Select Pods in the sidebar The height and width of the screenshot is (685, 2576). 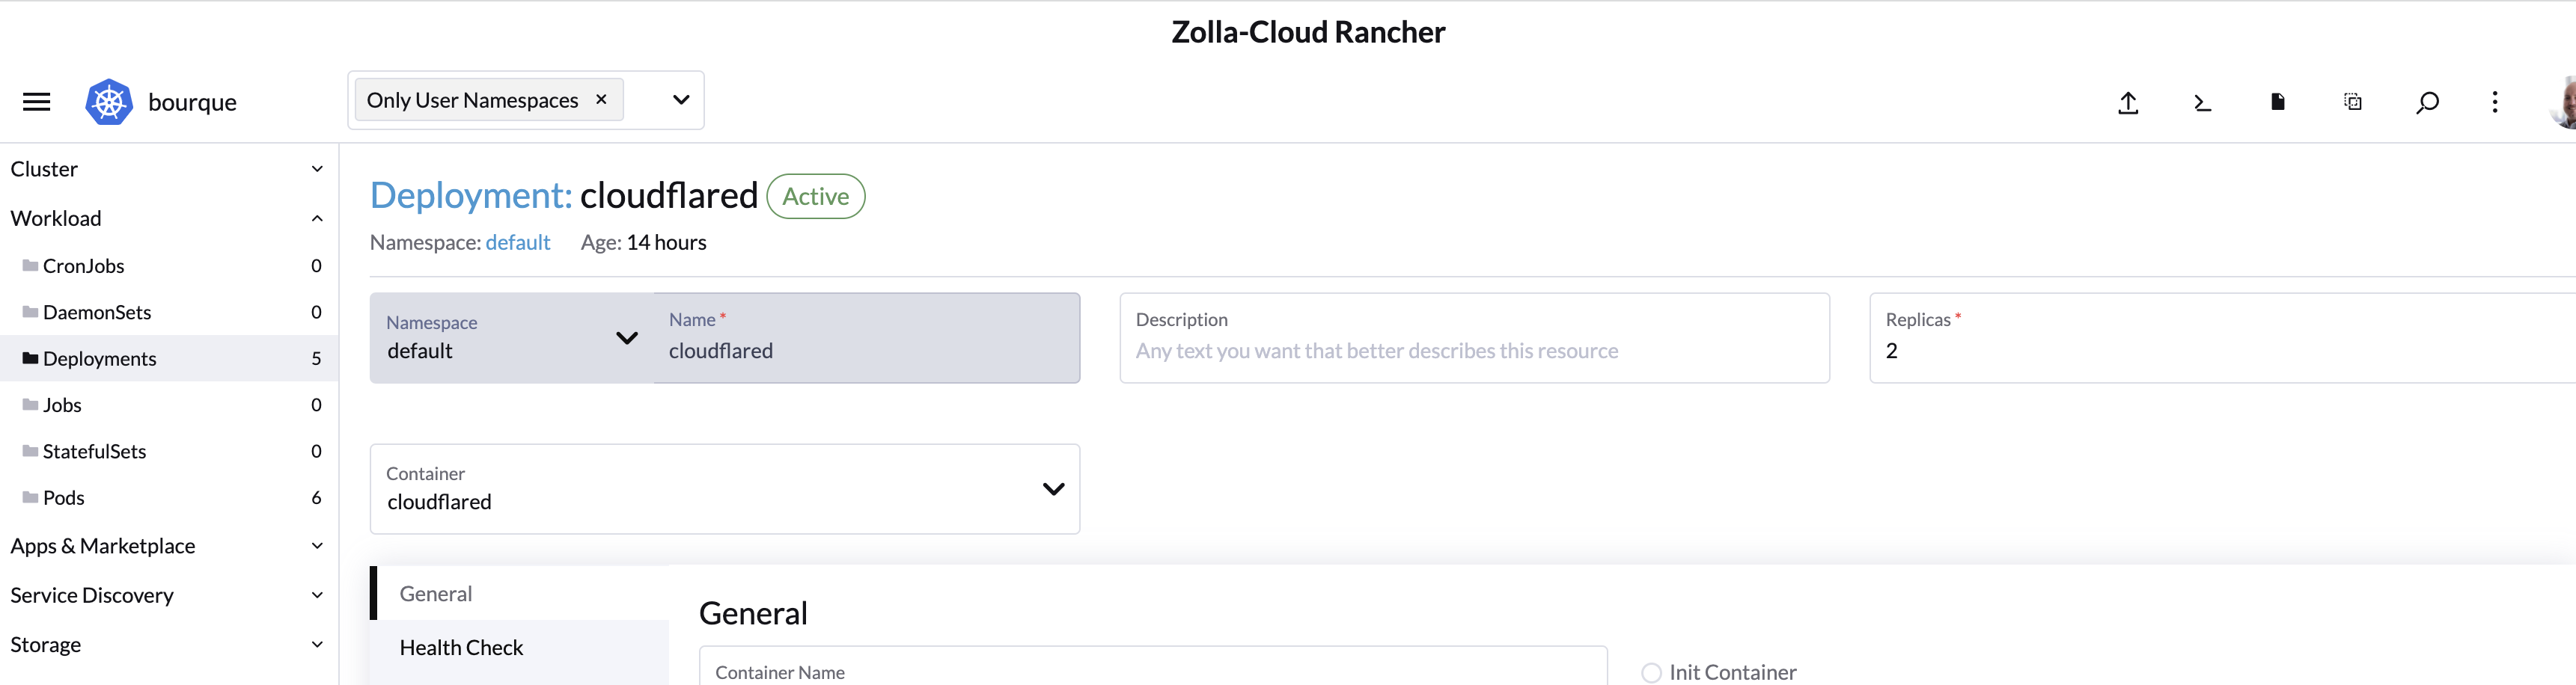coord(64,497)
